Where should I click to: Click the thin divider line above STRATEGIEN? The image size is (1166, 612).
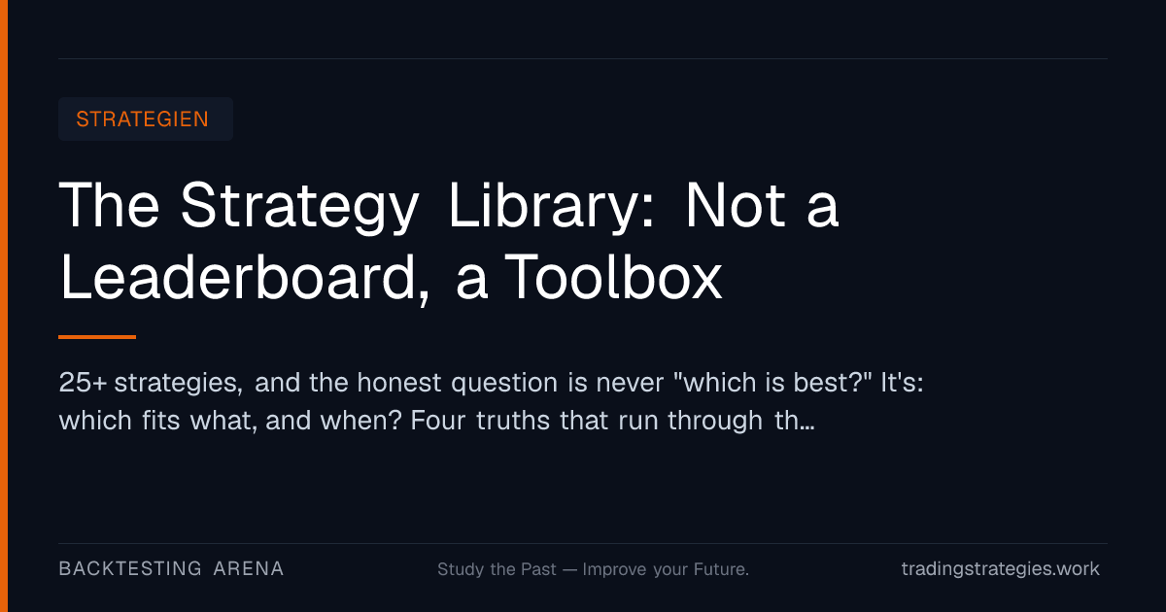point(583,58)
